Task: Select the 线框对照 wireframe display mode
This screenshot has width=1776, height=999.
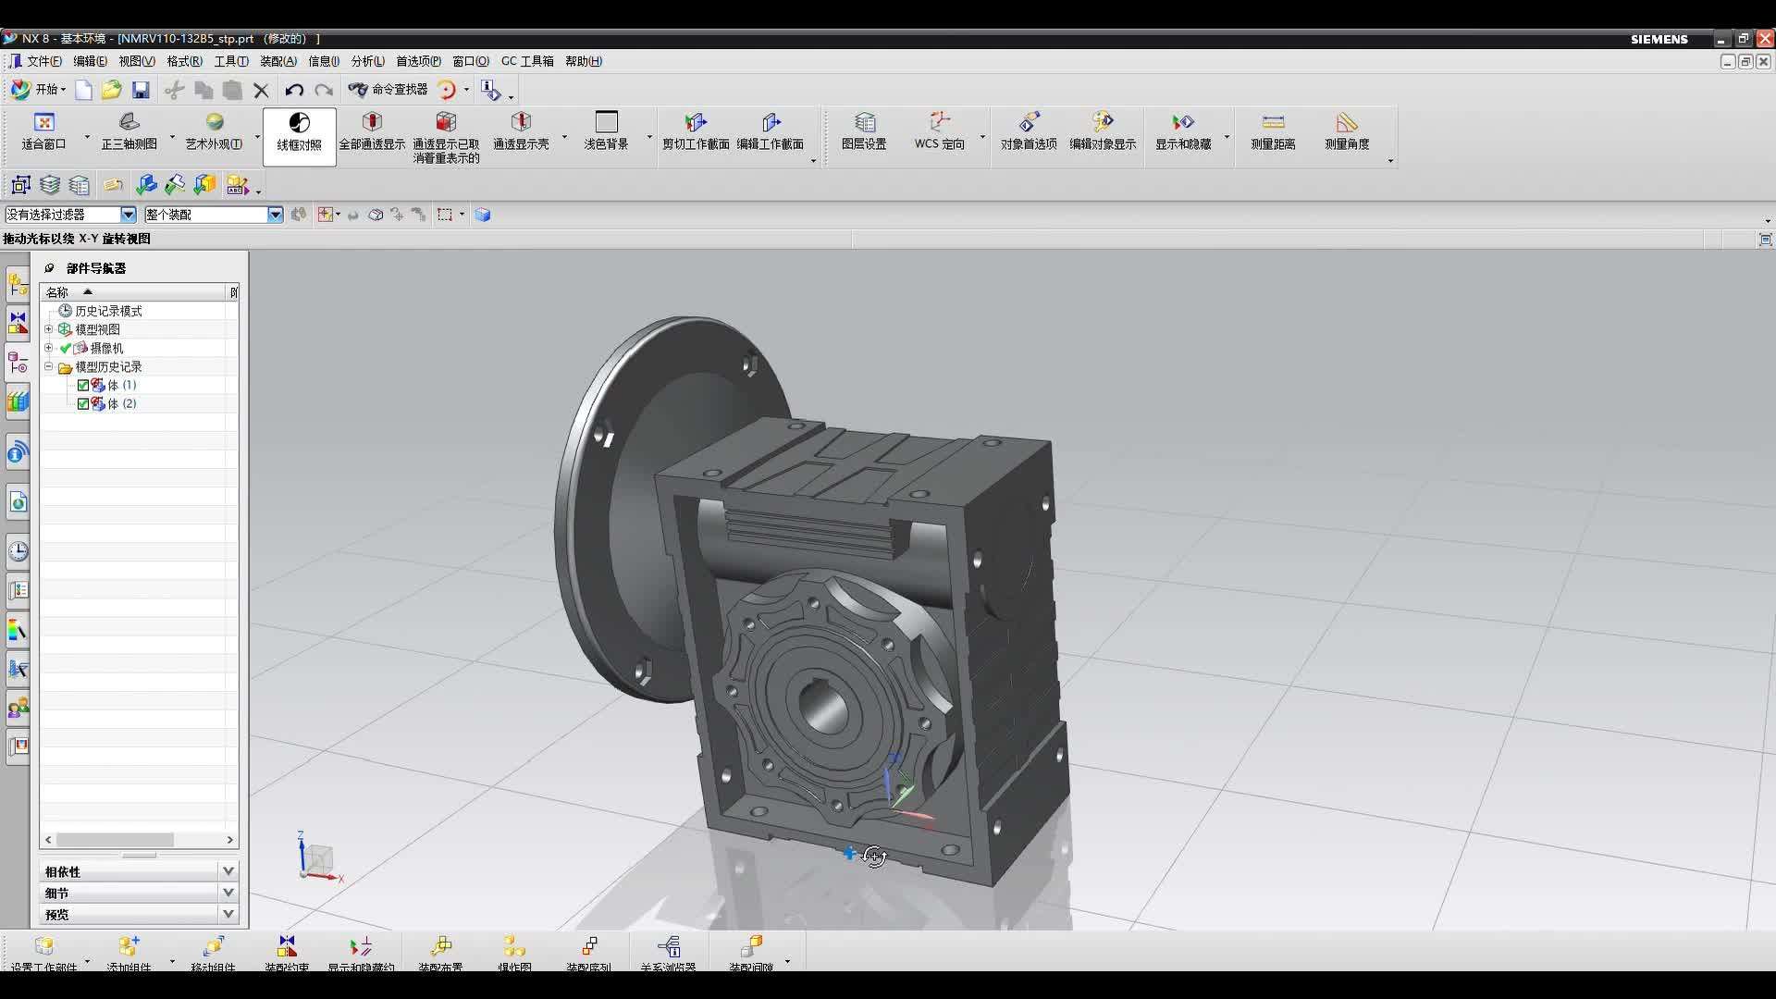Action: click(x=298, y=134)
